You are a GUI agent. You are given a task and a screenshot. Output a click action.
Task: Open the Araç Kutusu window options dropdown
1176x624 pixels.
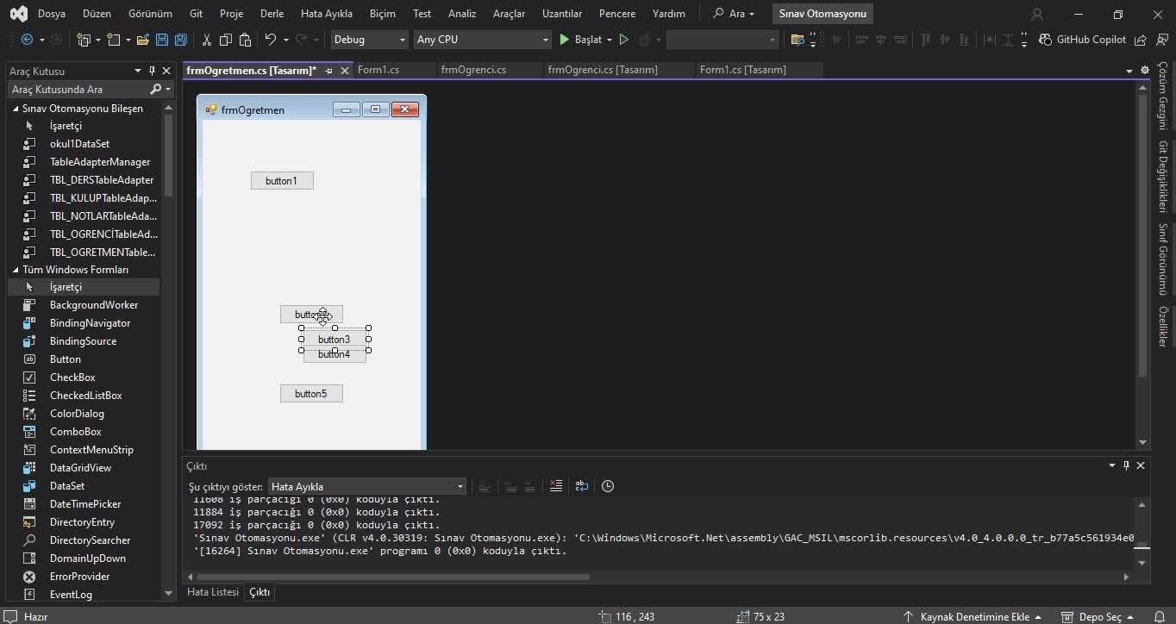pyautogui.click(x=137, y=71)
